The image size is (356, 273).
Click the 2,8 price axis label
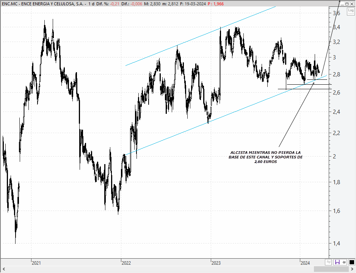336,74
